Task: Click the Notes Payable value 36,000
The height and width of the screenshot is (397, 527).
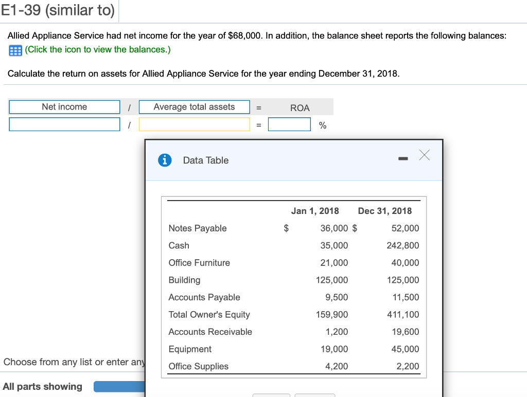Action: (334, 228)
